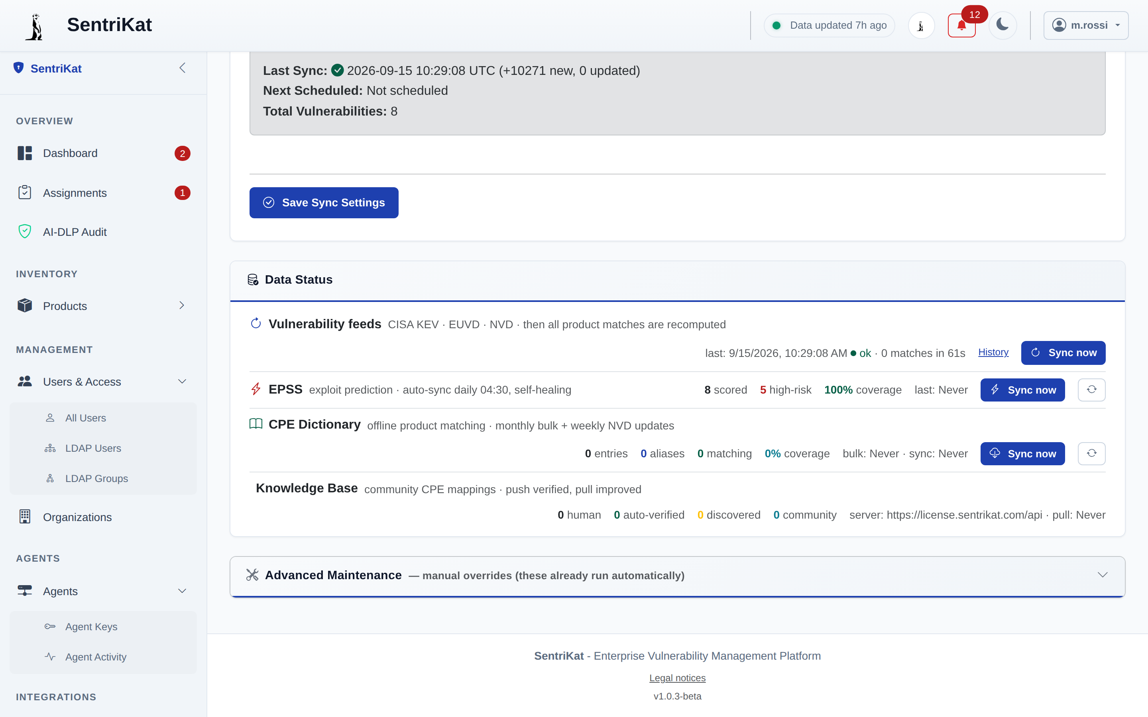
Task: Click the Data Status database icon
Action: click(253, 280)
